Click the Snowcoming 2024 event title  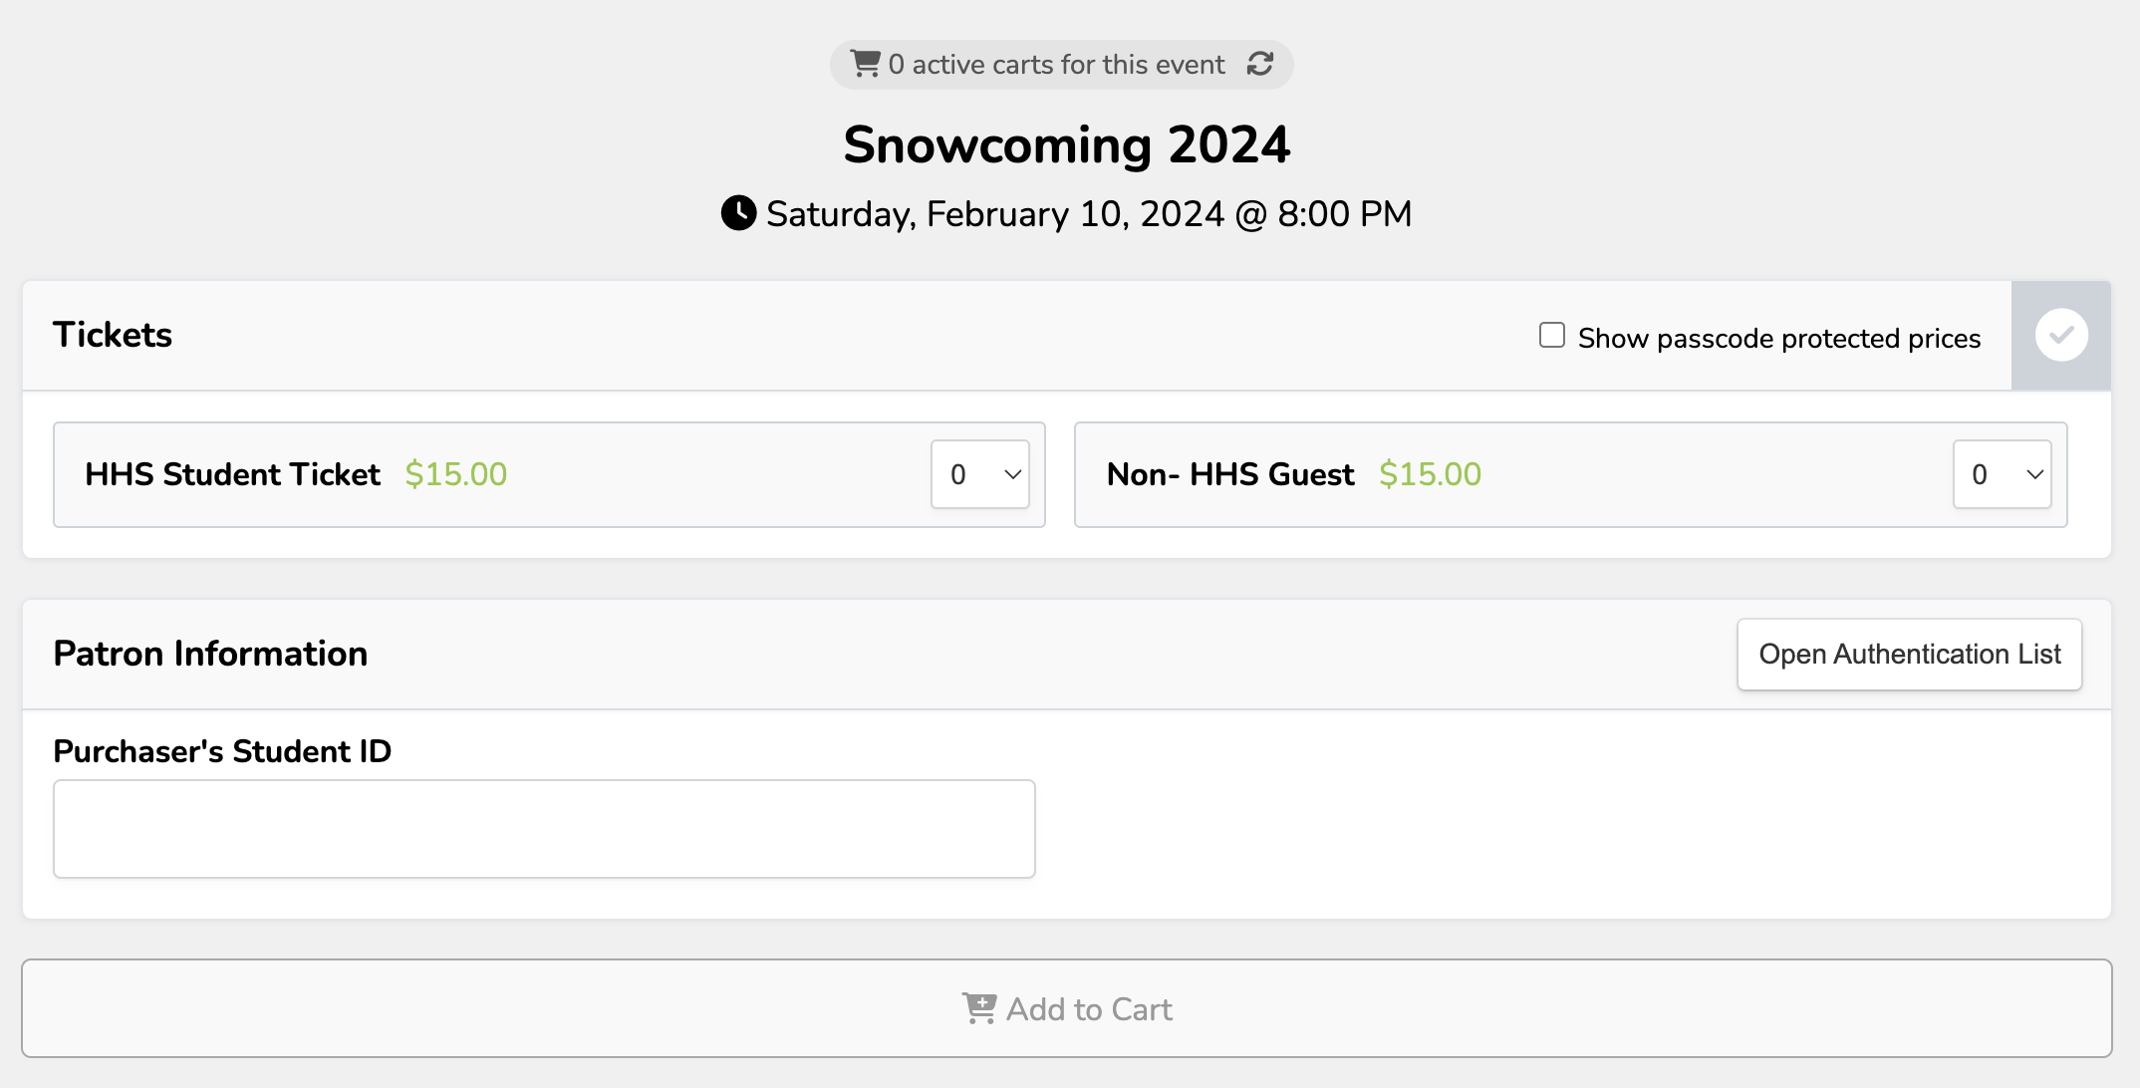[x=1067, y=145]
